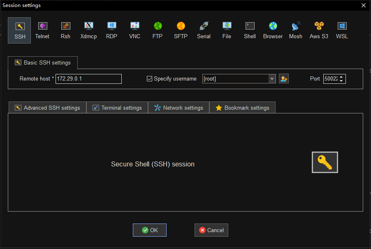Pick the Browser session type

273,30
